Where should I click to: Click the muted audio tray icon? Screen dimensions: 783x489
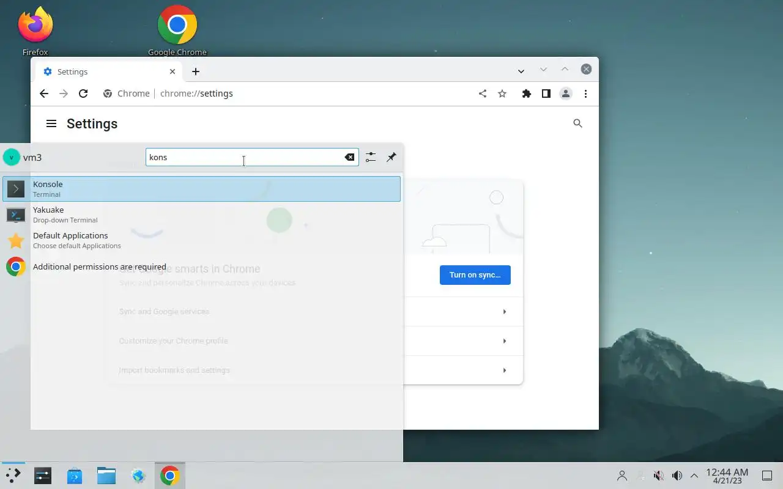point(659,476)
